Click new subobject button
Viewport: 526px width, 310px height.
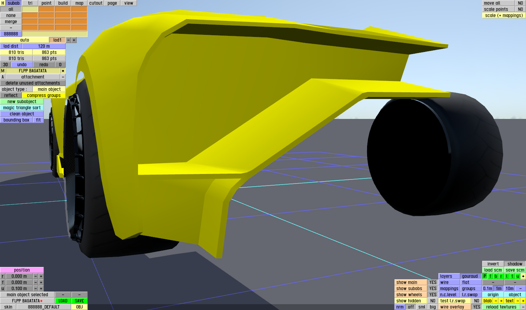point(22,102)
